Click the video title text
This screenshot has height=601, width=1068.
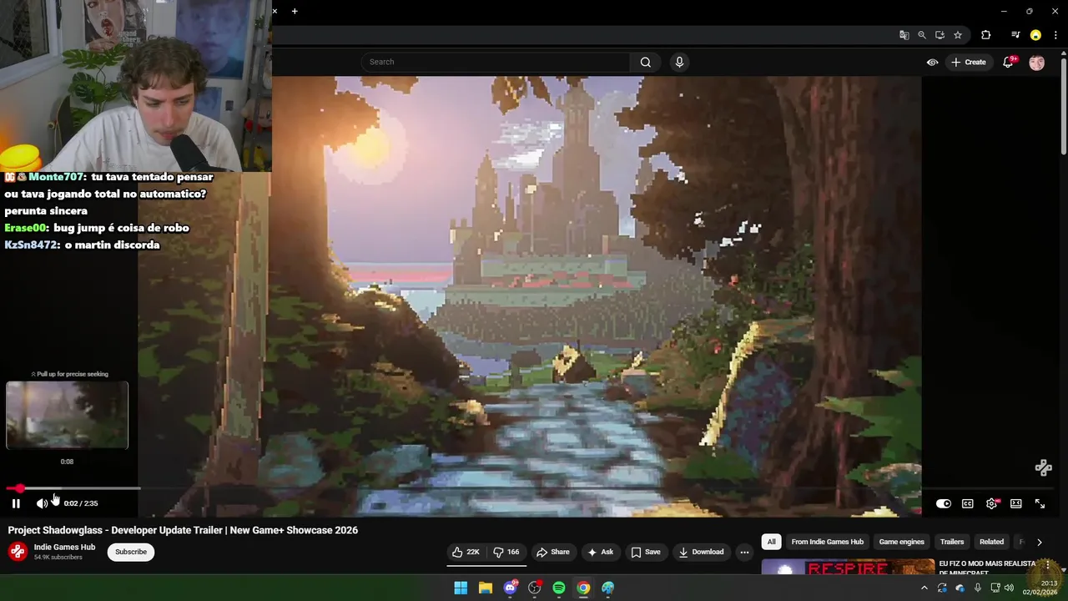pos(183,530)
